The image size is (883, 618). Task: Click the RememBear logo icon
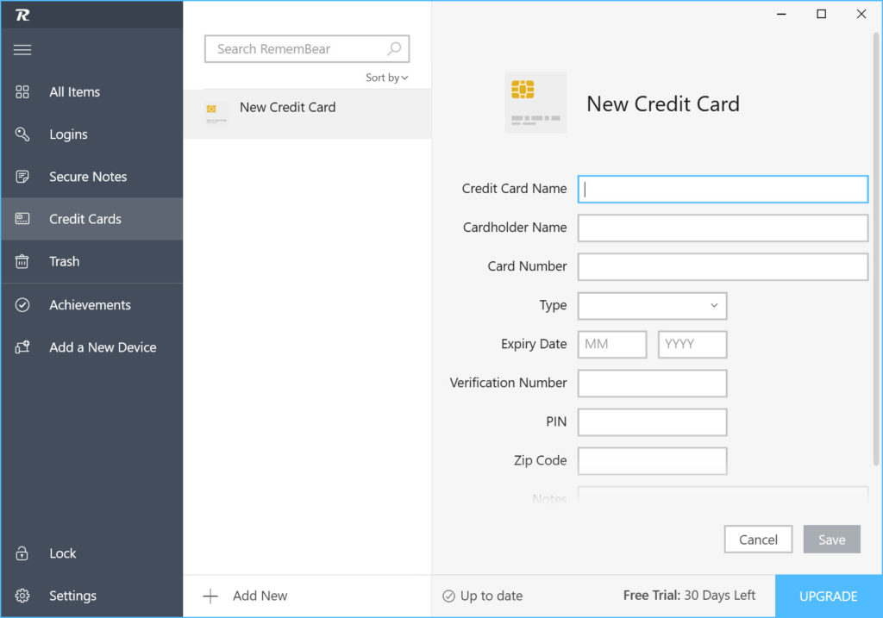tap(22, 16)
